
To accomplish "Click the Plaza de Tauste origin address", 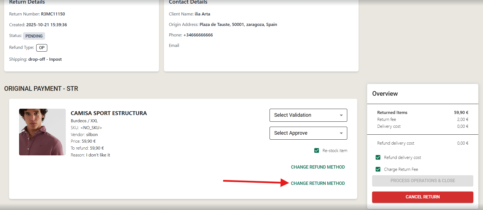I will 238,25.
